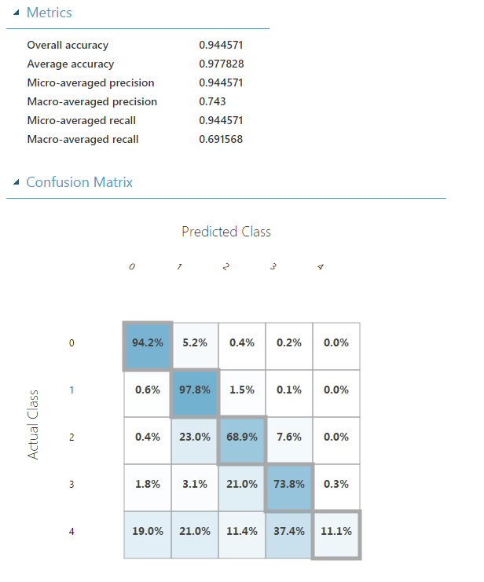The image size is (484, 582).
Task: Select the 11.1% cell for class 4
Action: tap(336, 532)
